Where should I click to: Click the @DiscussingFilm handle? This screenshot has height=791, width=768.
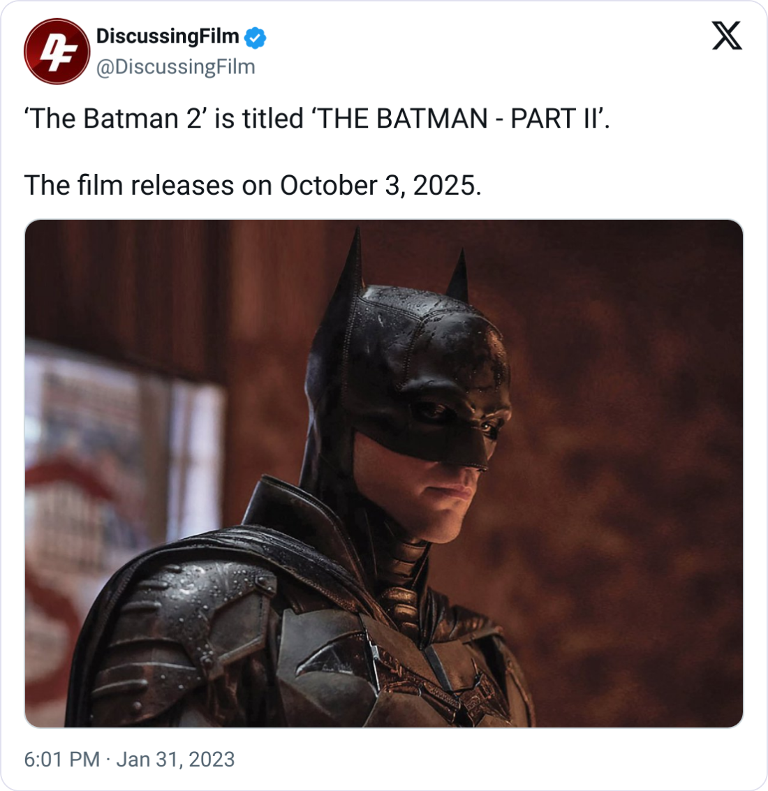(175, 67)
